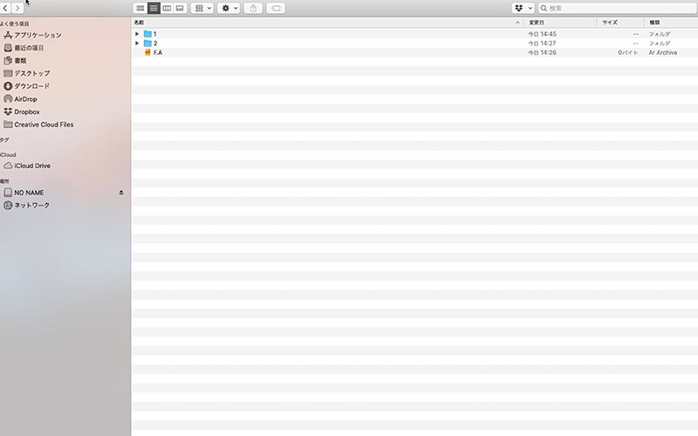Click the Share toolbar button
698x436 pixels.
(254, 8)
